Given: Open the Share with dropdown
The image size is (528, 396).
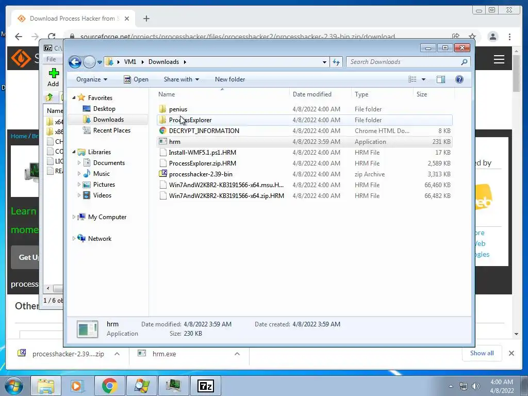Looking at the screenshot, I should coord(181,79).
